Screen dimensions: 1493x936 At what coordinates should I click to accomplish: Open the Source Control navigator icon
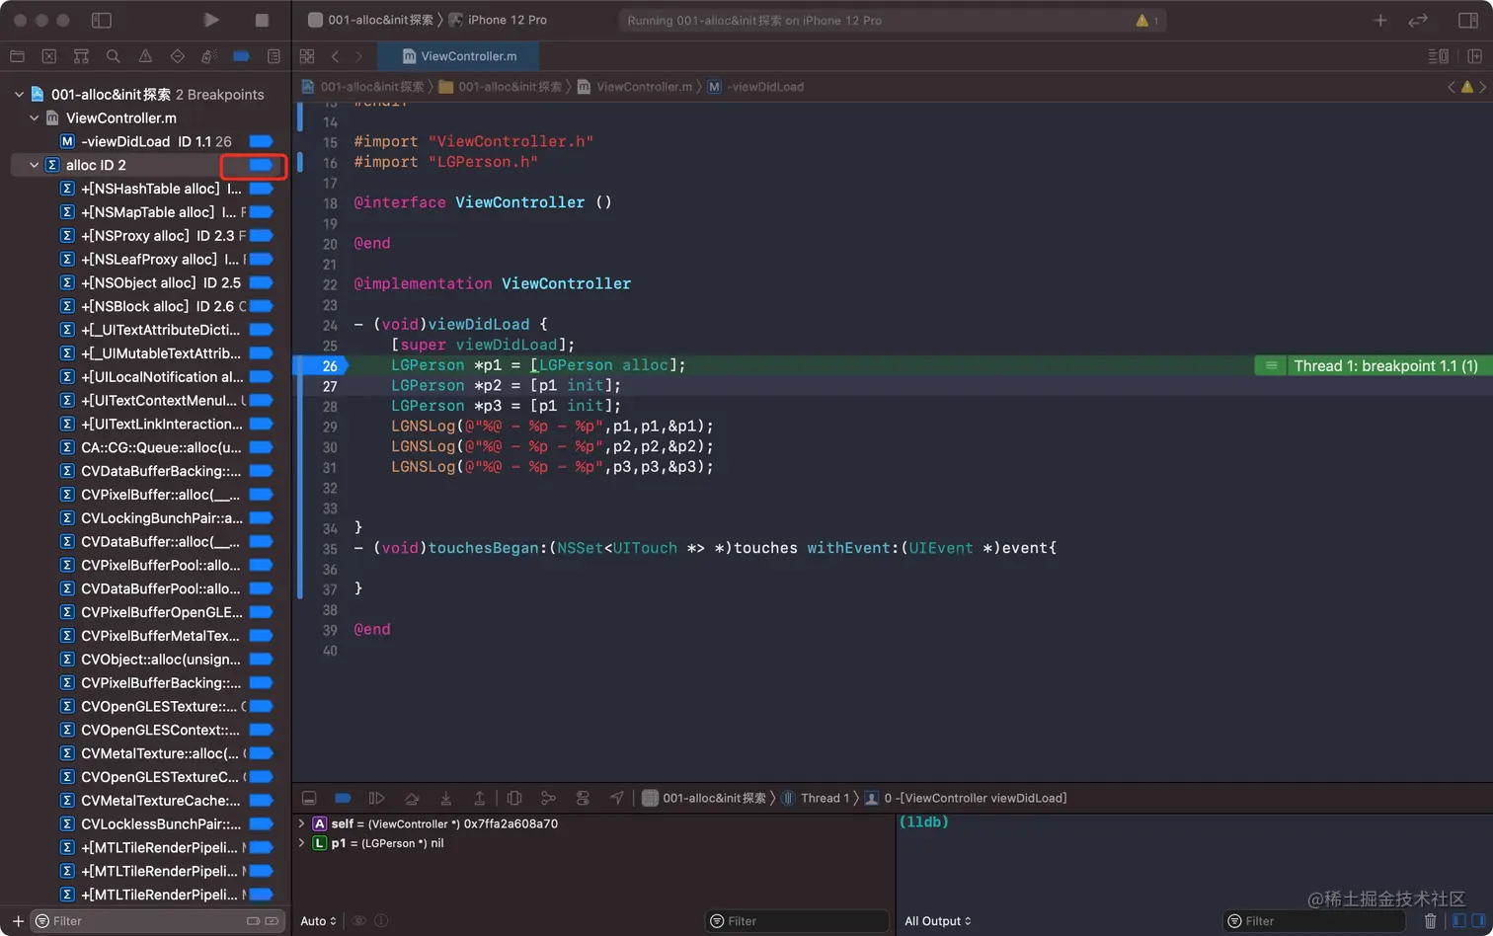[49, 56]
